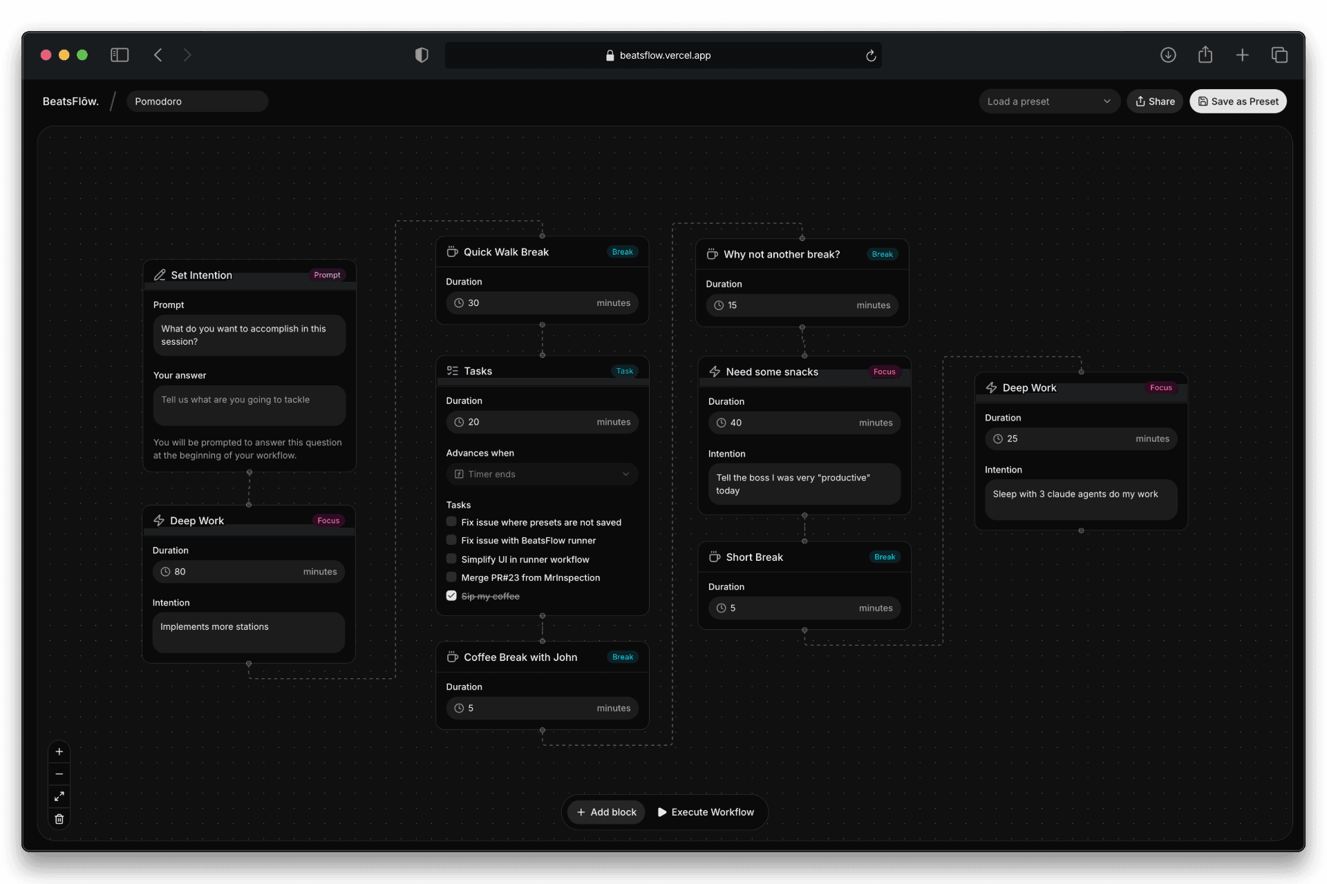Go back with the browser back arrow
This screenshot has width=1327, height=884.
[158, 55]
